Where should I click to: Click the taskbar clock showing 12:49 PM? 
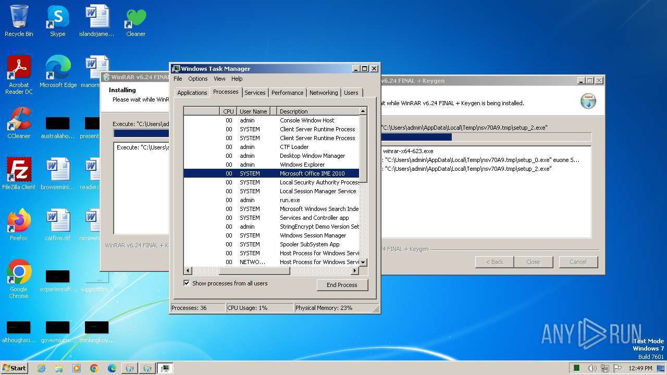[x=640, y=368]
